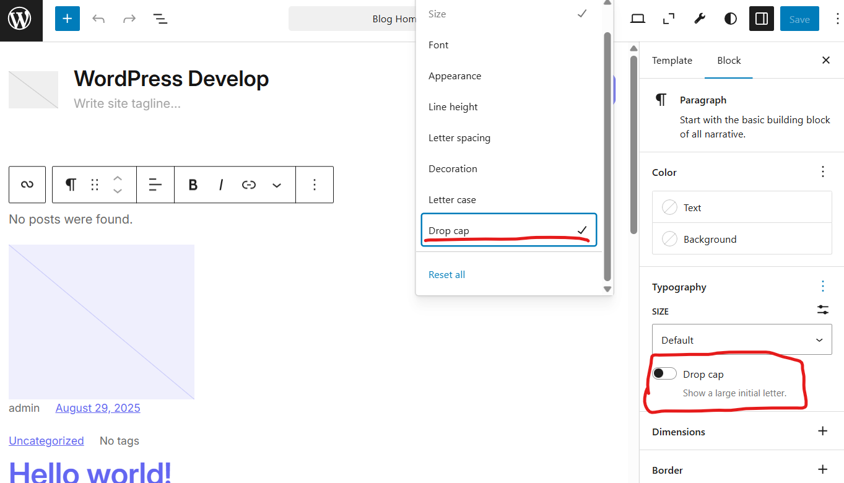Uncheck Drop cap in Typography options menu

[509, 230]
